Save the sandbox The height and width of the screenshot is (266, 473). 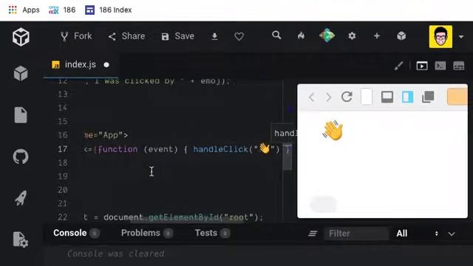pyautogui.click(x=177, y=36)
